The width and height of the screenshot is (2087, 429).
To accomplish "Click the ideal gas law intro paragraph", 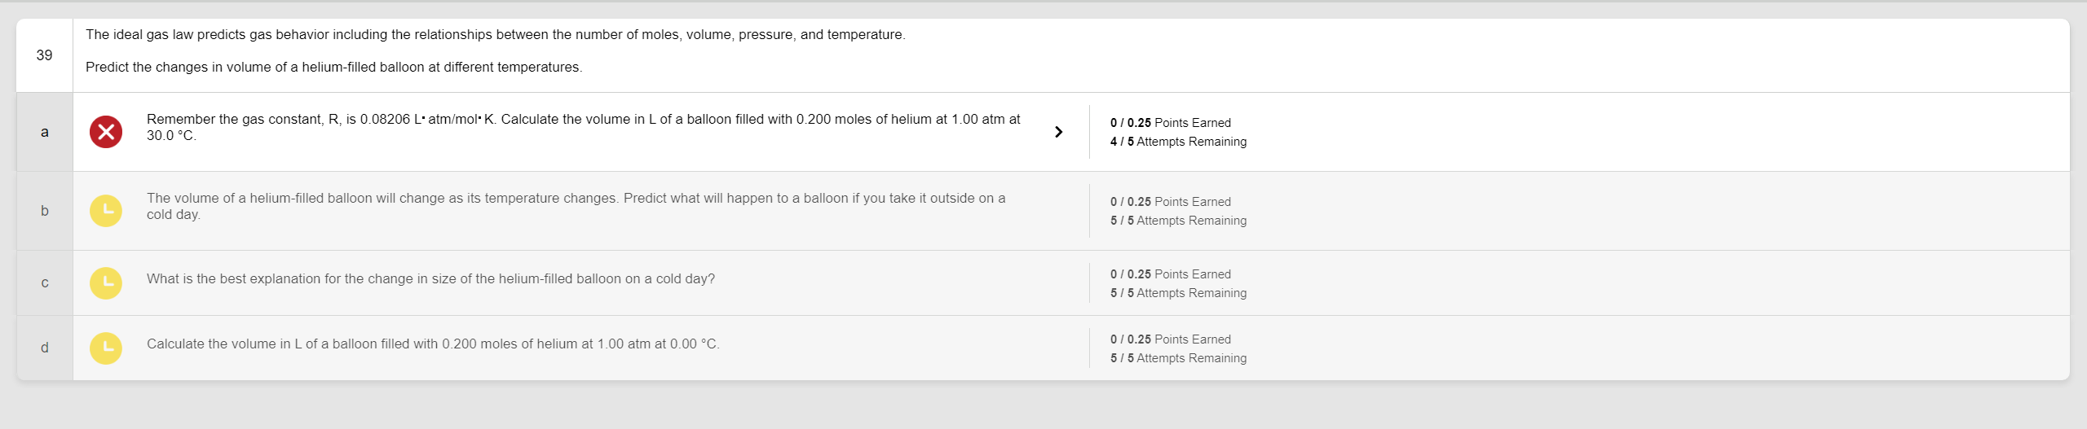I will (x=496, y=35).
